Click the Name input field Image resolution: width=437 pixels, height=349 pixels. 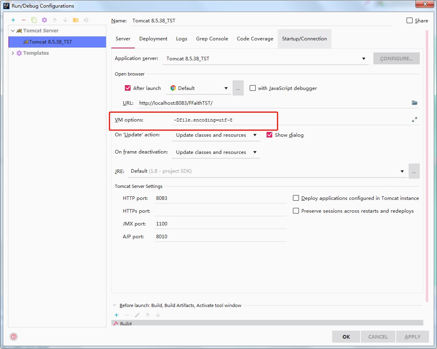261,21
